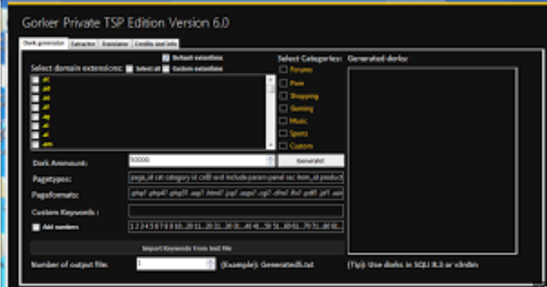Click the Pagetypes text field
Image resolution: width=547 pixels, height=287 pixels.
(236, 178)
